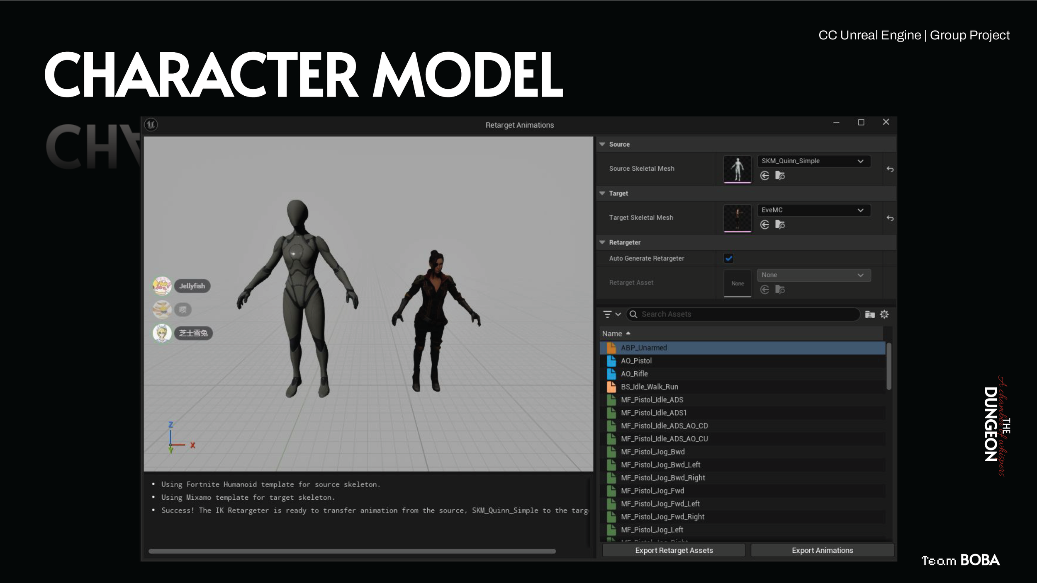Click the Retarget Asset None thumbnail

point(738,283)
